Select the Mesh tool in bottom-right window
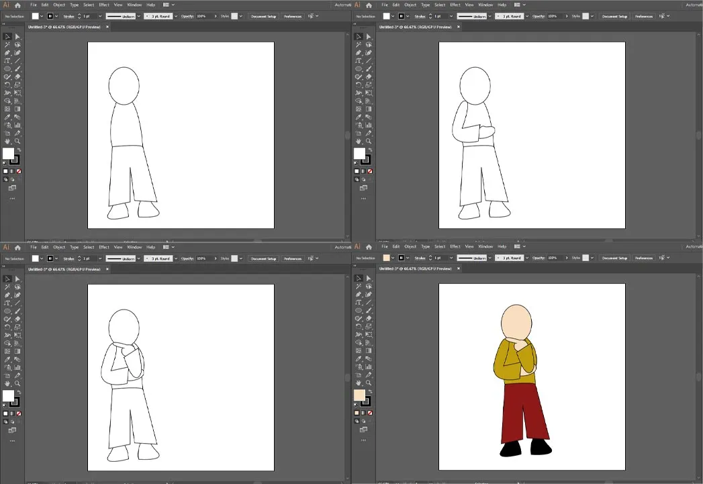703x484 pixels. pyautogui.click(x=359, y=351)
